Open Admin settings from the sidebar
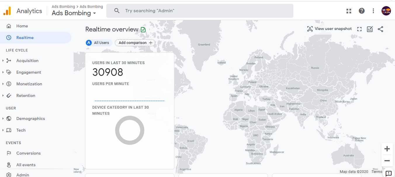 [x=22, y=174]
